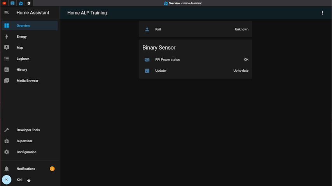Click the Logbook list icon
Viewport: 332px width, 186px height.
pyautogui.click(x=7, y=59)
